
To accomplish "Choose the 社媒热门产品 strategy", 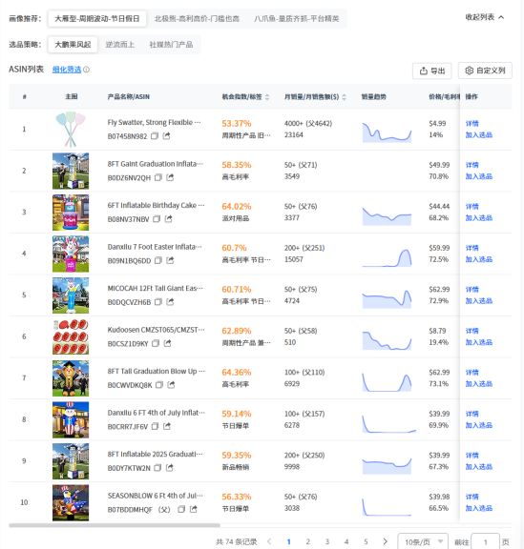I will click(171, 45).
